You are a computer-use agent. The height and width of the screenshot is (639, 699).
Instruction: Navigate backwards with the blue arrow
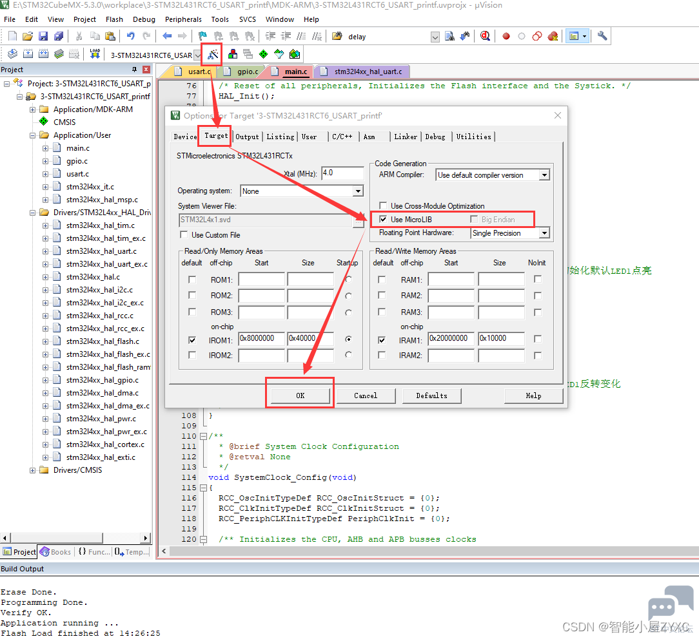(x=167, y=36)
